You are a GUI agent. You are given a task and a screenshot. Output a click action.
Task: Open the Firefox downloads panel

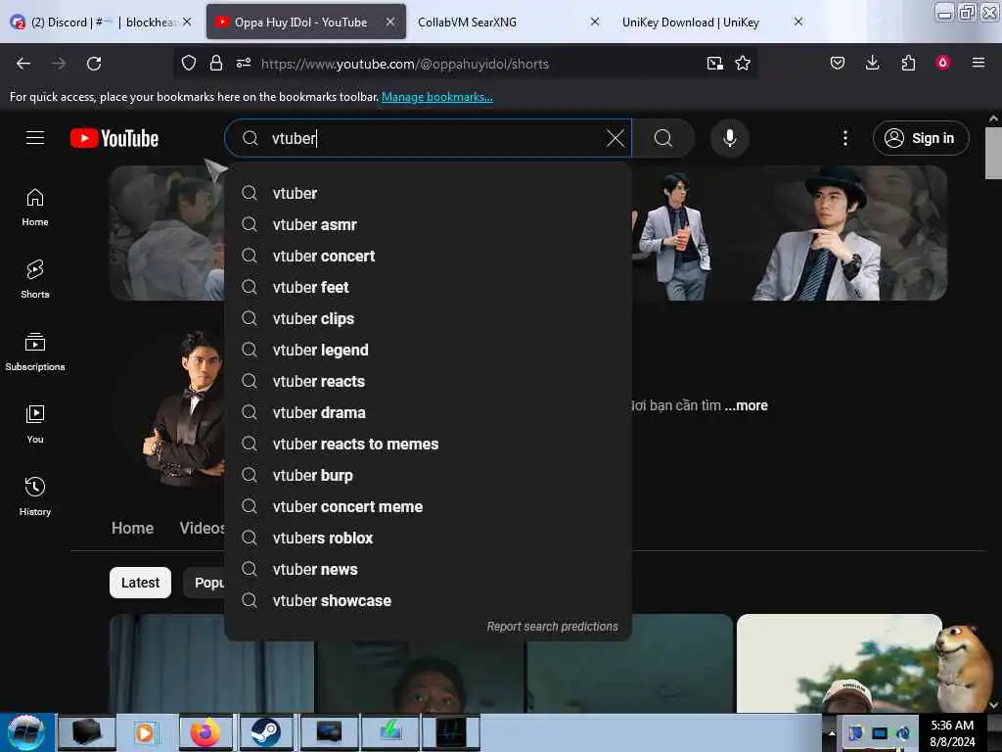[872, 64]
